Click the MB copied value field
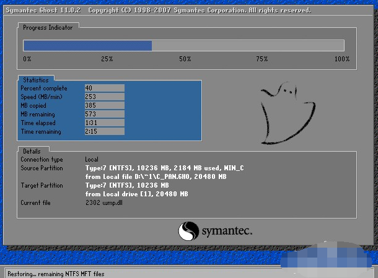Image resolution: width=378 pixels, height=278 pixels. [104, 105]
